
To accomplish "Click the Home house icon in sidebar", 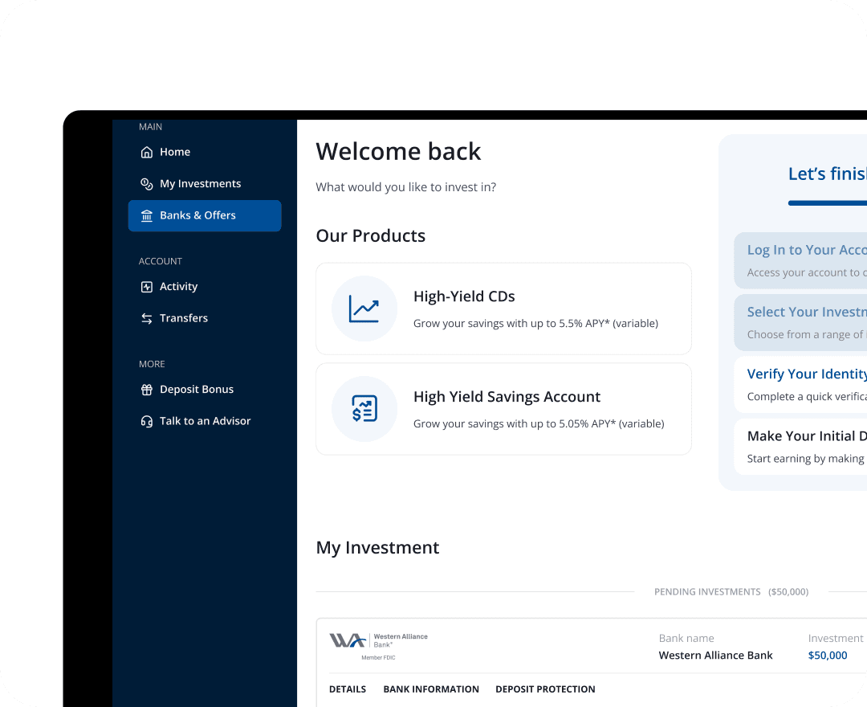I will (x=146, y=152).
